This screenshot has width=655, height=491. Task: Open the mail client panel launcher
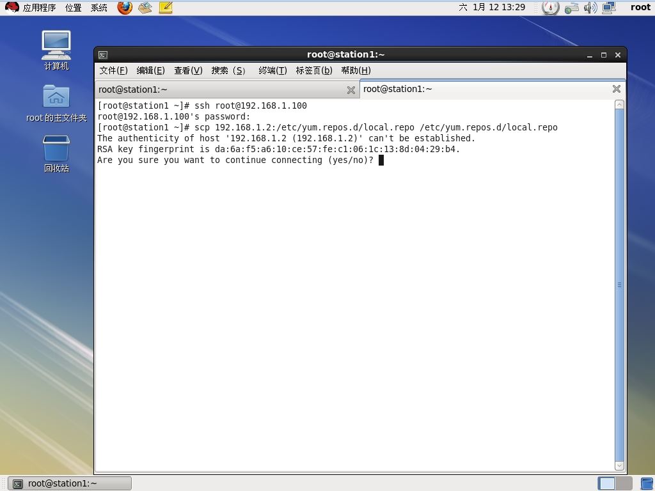[145, 8]
